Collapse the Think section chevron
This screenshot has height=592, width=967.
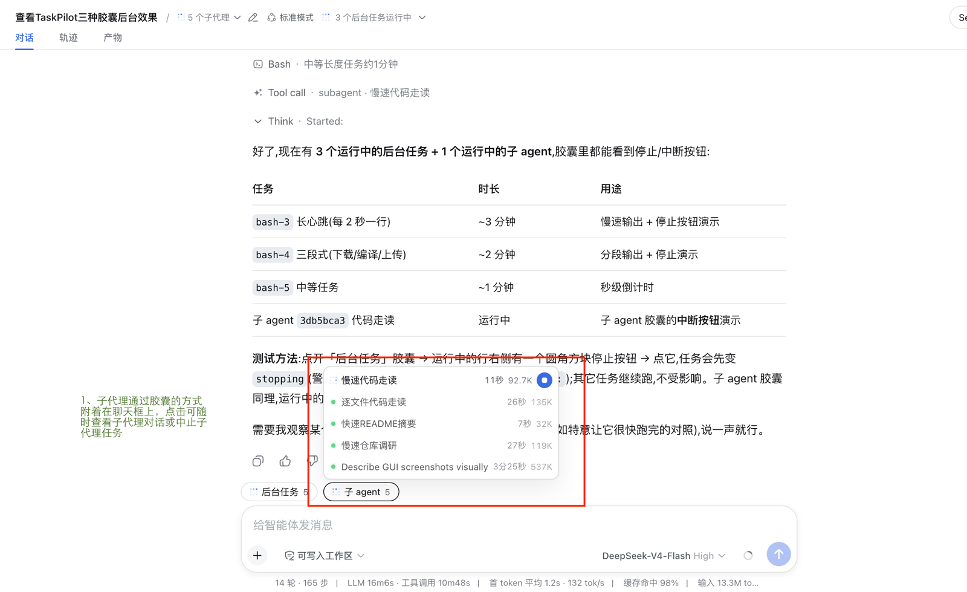[258, 121]
